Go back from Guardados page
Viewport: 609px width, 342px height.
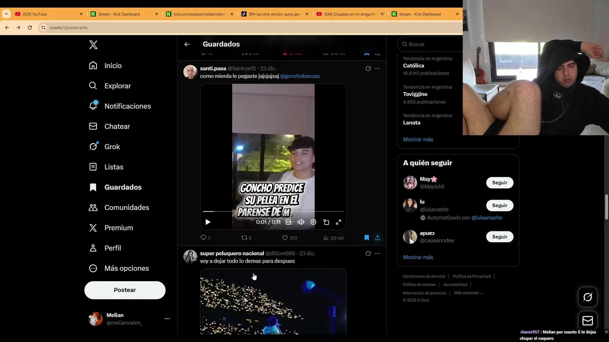187,44
